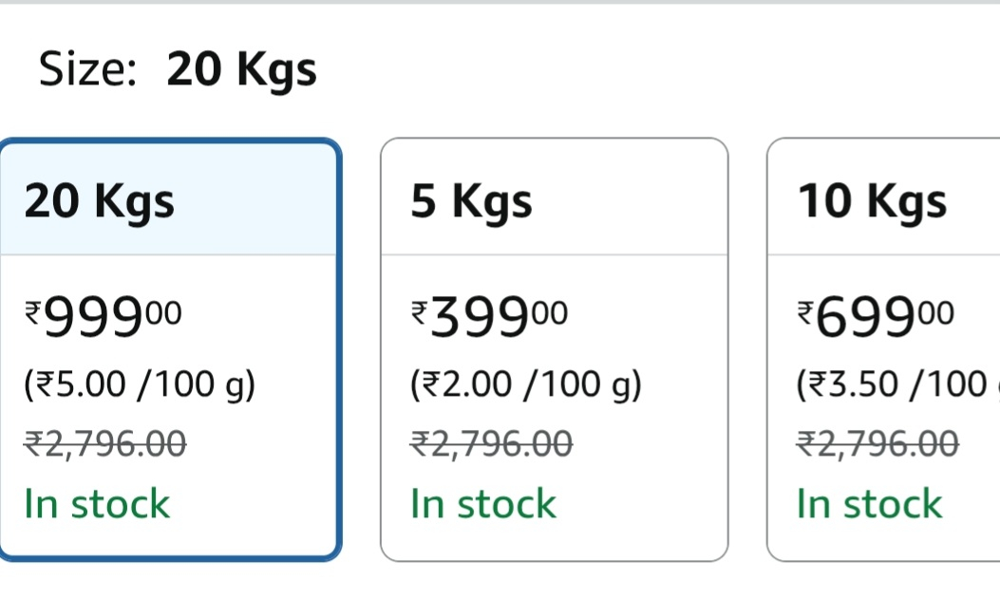
Task: Click the bold selected size value at top
Action: click(x=241, y=70)
